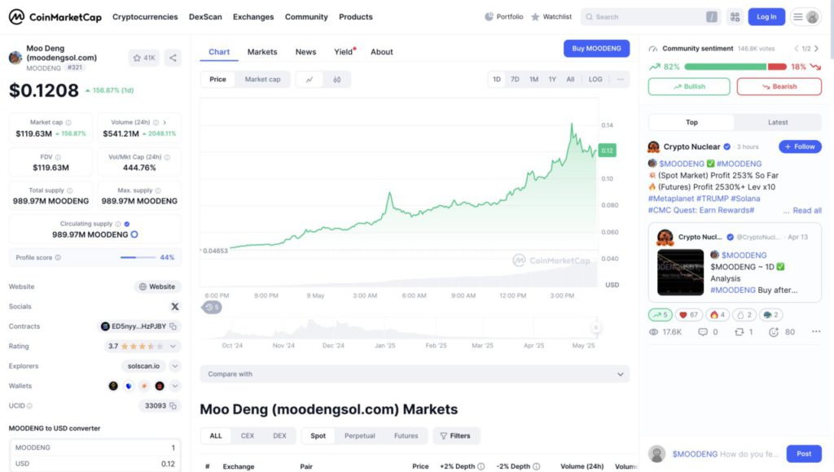Open the Markets tab
The height and width of the screenshot is (472, 834).
(262, 52)
